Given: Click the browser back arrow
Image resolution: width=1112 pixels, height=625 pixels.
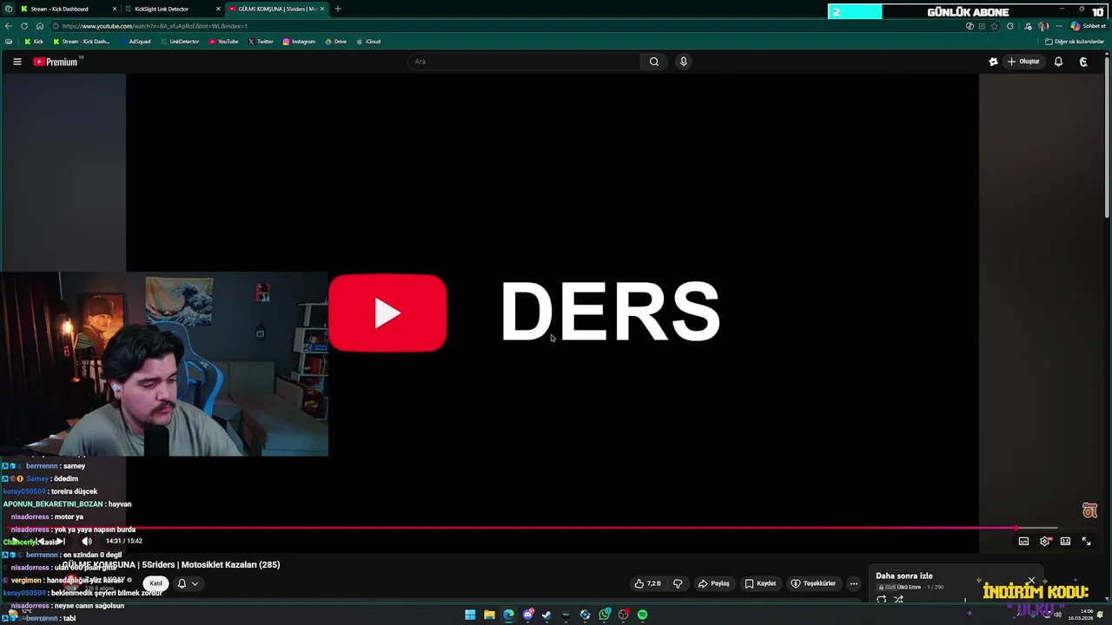Looking at the screenshot, I should click(9, 26).
